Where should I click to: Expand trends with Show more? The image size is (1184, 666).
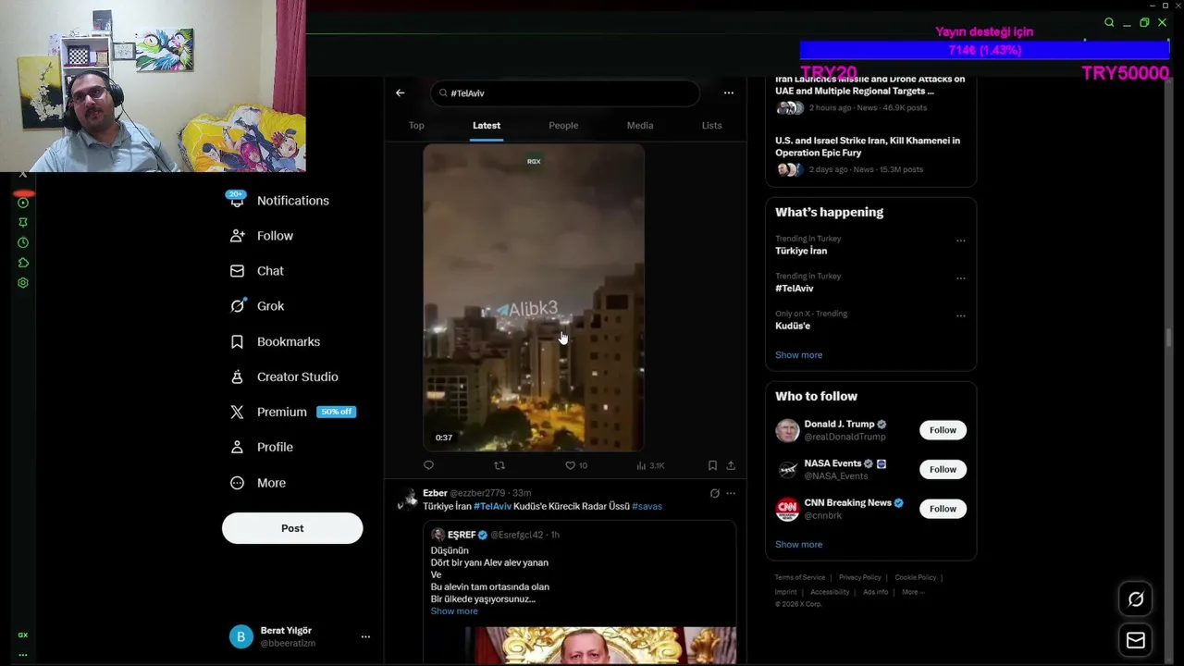[798, 355]
